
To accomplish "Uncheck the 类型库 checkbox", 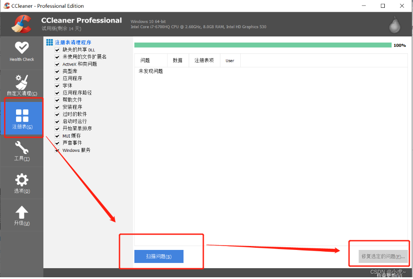I will pos(57,72).
